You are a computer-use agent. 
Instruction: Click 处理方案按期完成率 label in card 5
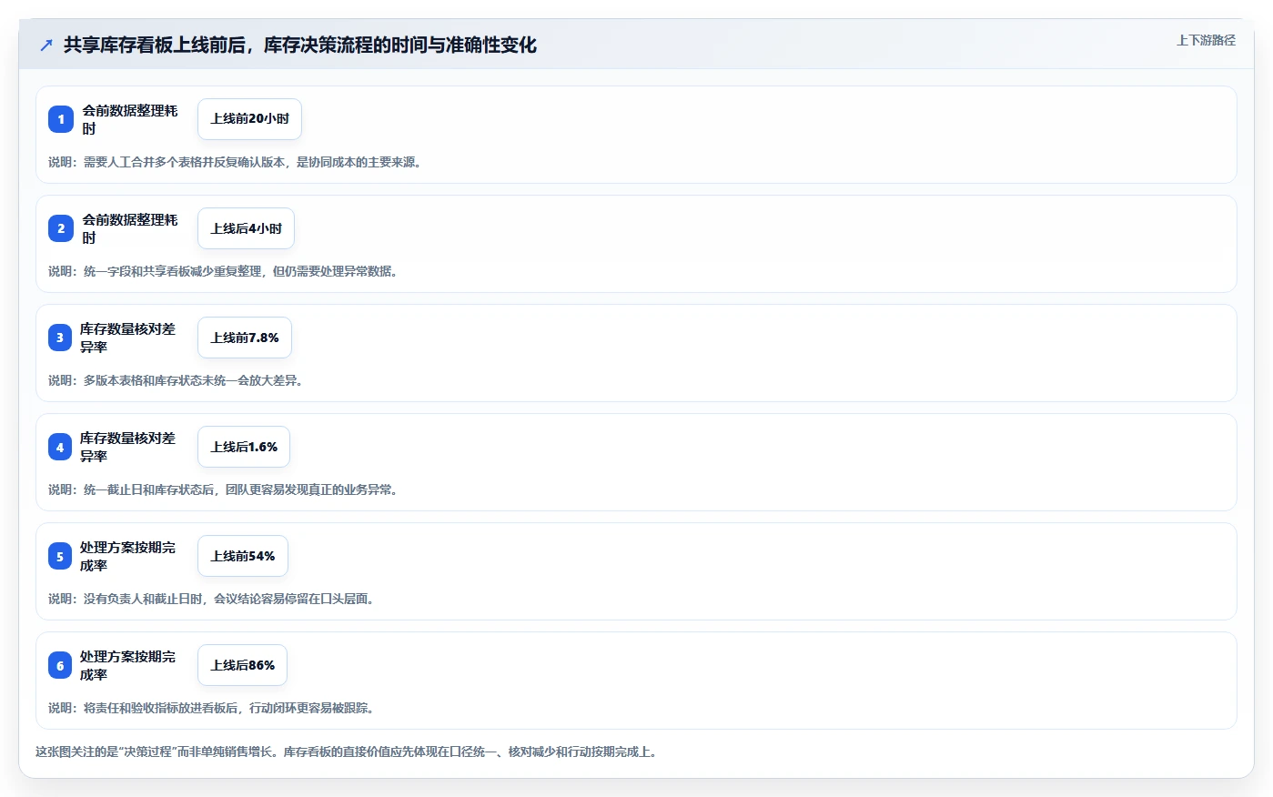click(127, 556)
